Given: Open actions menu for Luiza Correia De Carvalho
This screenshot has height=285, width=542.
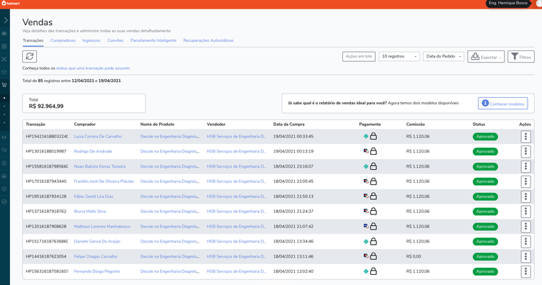Looking at the screenshot, I should (x=525, y=136).
